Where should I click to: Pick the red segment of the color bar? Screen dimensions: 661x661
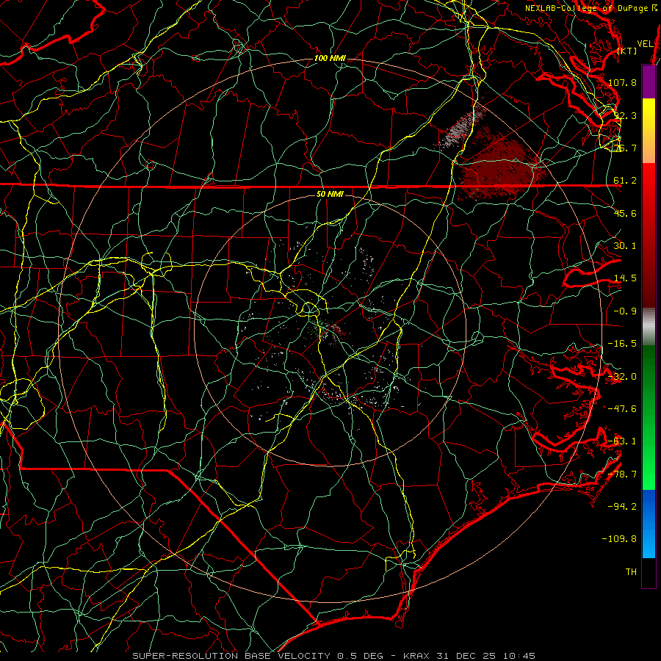coord(649,235)
